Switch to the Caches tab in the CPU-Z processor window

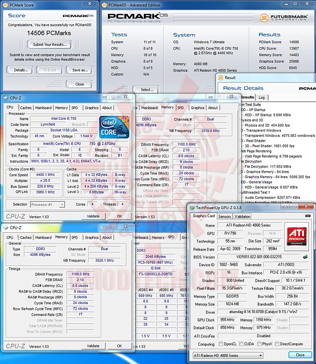(x=25, y=108)
